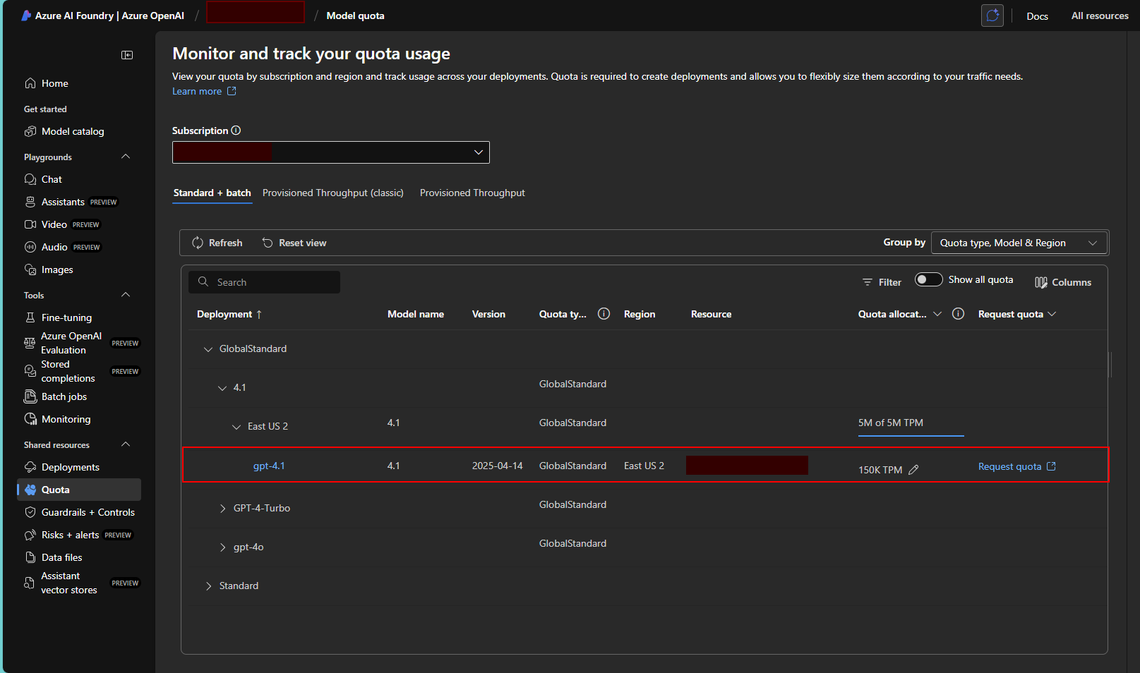Collapse the left navigation sidebar

coord(127,55)
